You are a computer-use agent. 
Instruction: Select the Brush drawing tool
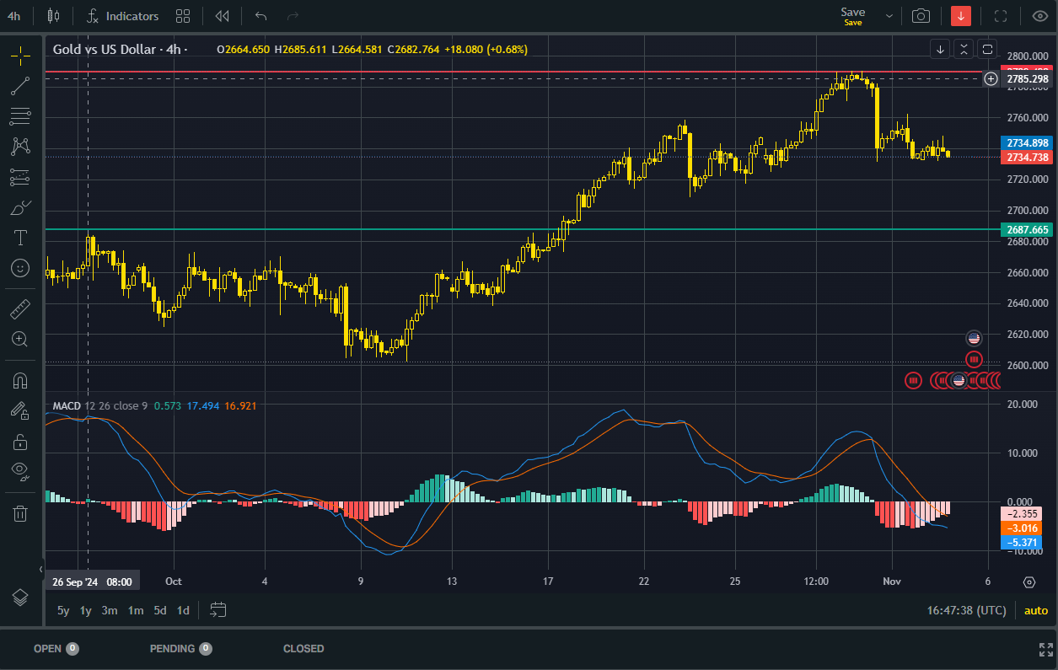pos(20,206)
